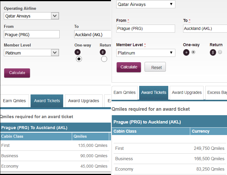
Task: Open Qatar Airways dropdown in right panel
Action: [x=146, y=4]
